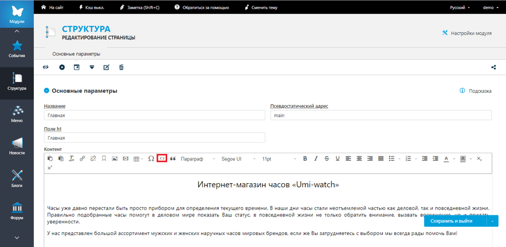Click the view page window icon

(x=76, y=67)
